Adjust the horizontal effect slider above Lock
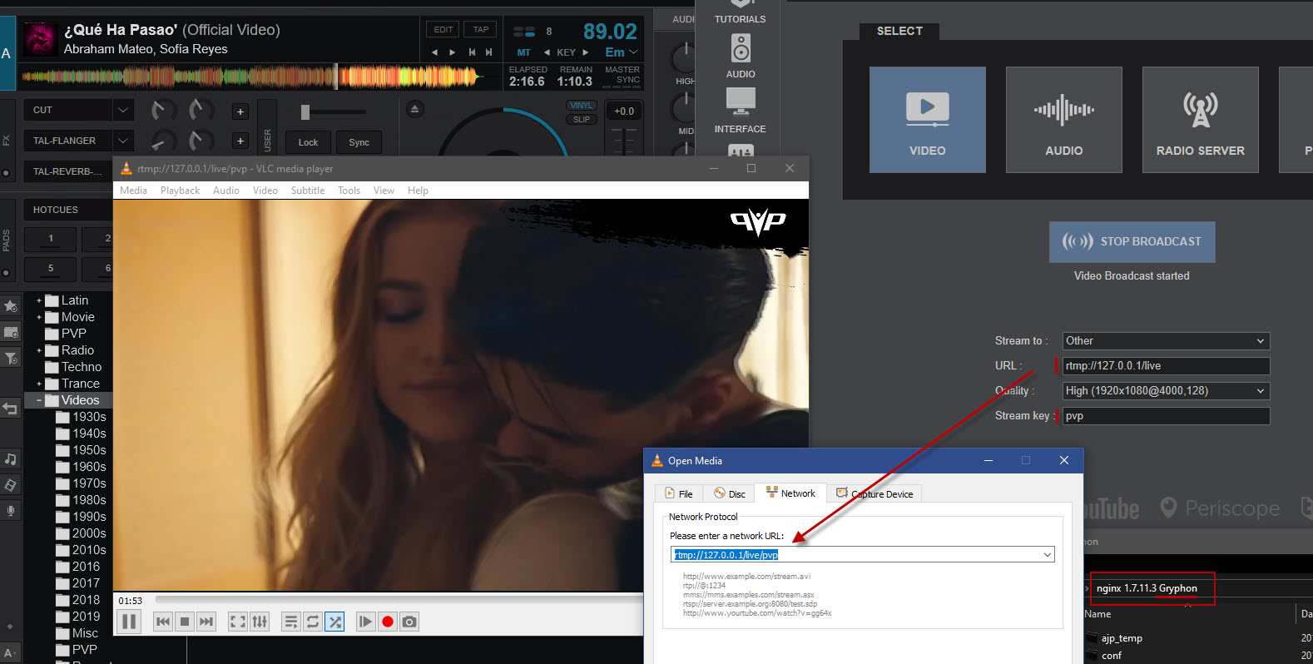 point(333,111)
